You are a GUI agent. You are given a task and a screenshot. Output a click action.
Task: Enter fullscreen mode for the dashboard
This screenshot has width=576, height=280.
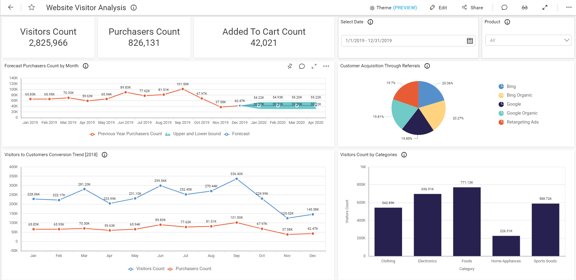click(545, 7)
